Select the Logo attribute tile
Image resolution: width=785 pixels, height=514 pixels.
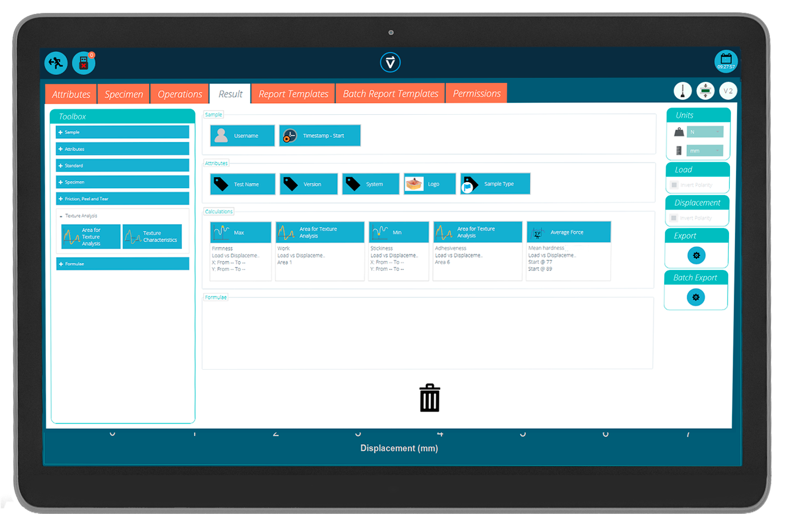tap(429, 184)
